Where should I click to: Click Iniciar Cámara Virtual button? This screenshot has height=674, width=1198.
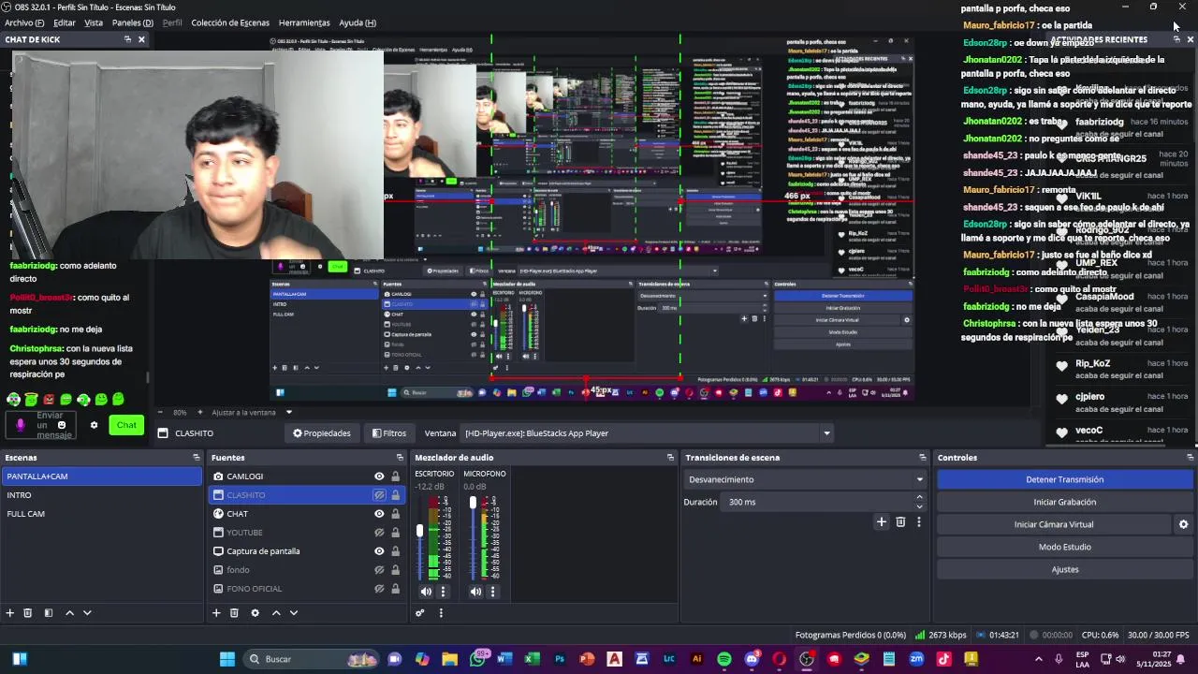coord(1054,524)
